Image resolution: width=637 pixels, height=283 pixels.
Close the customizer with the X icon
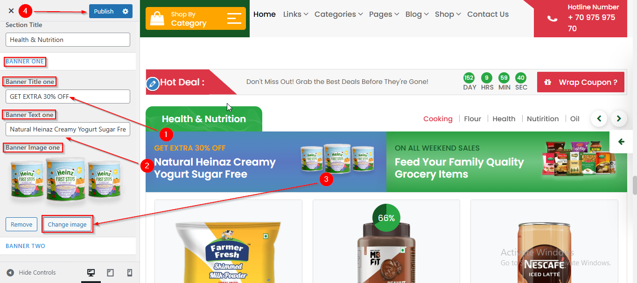coord(11,11)
